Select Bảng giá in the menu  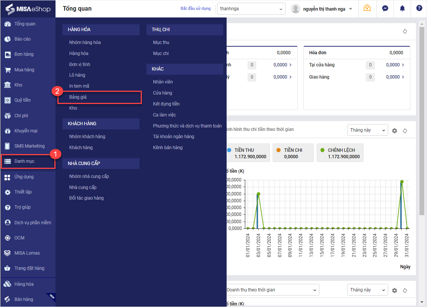(78, 97)
